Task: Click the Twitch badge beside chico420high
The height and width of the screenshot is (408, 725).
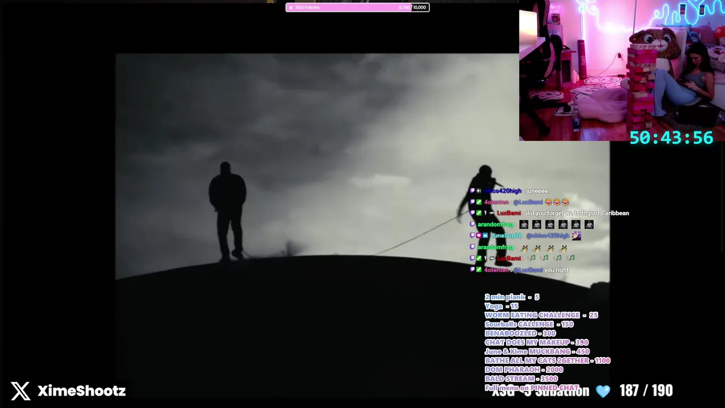Action: [x=473, y=191]
